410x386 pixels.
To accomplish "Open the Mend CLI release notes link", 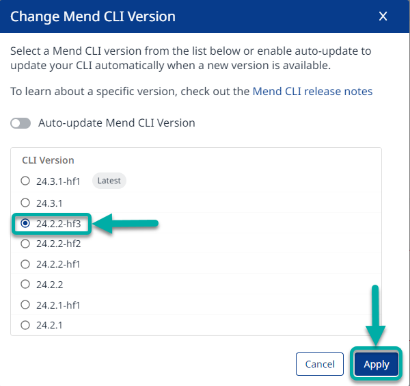I will click(312, 91).
